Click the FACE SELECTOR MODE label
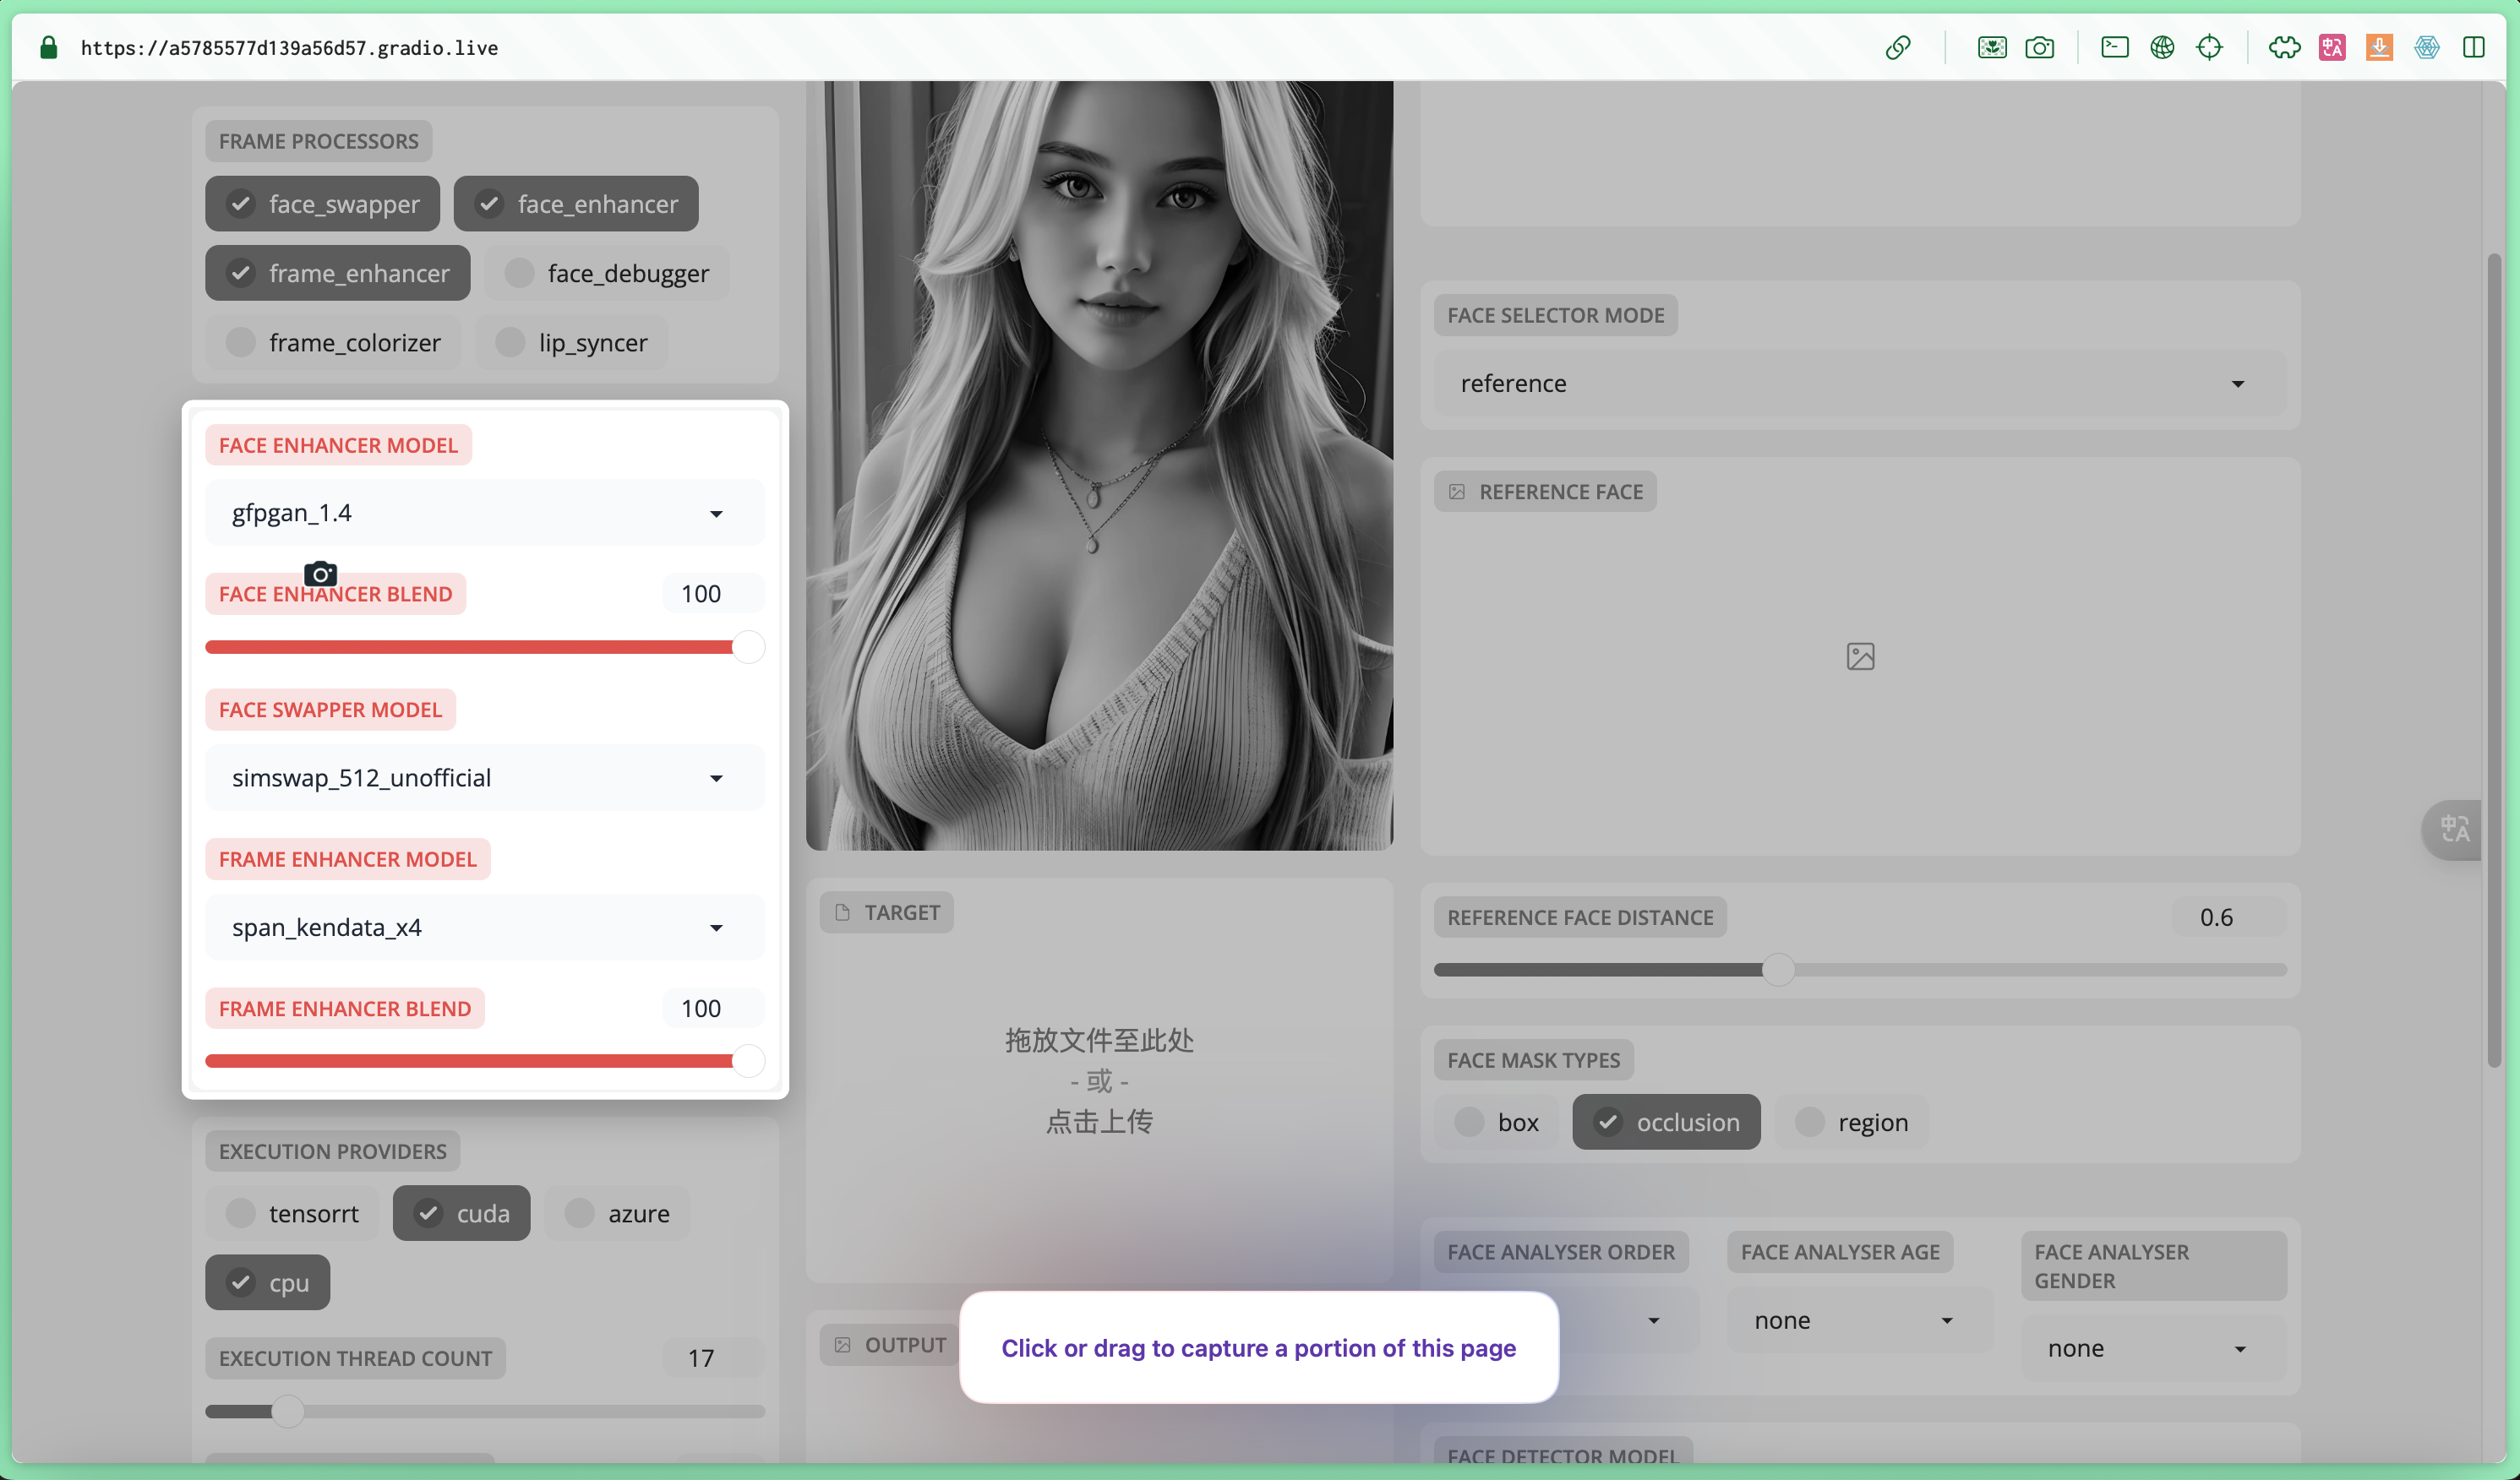The image size is (2520, 1480). tap(1555, 315)
